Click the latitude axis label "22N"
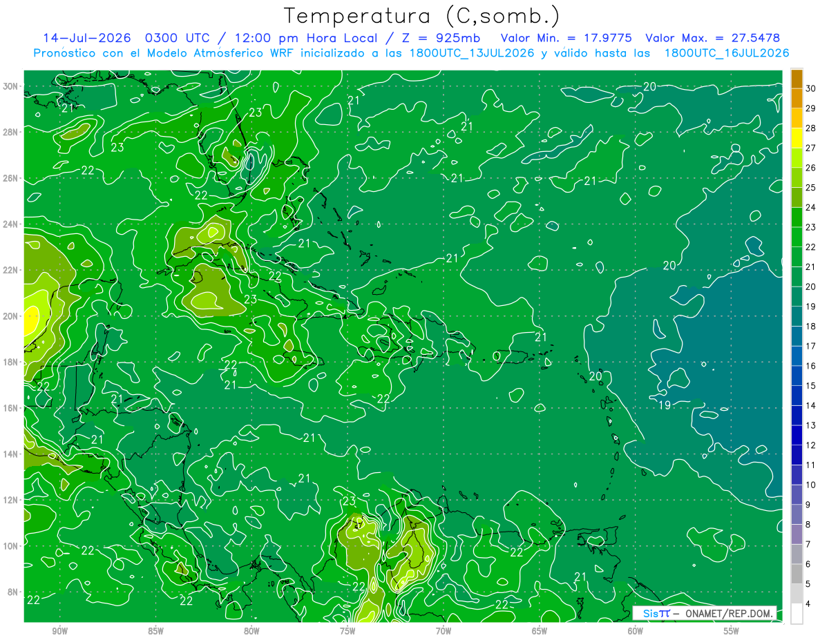This screenshot has width=829, height=640. [x=10, y=270]
